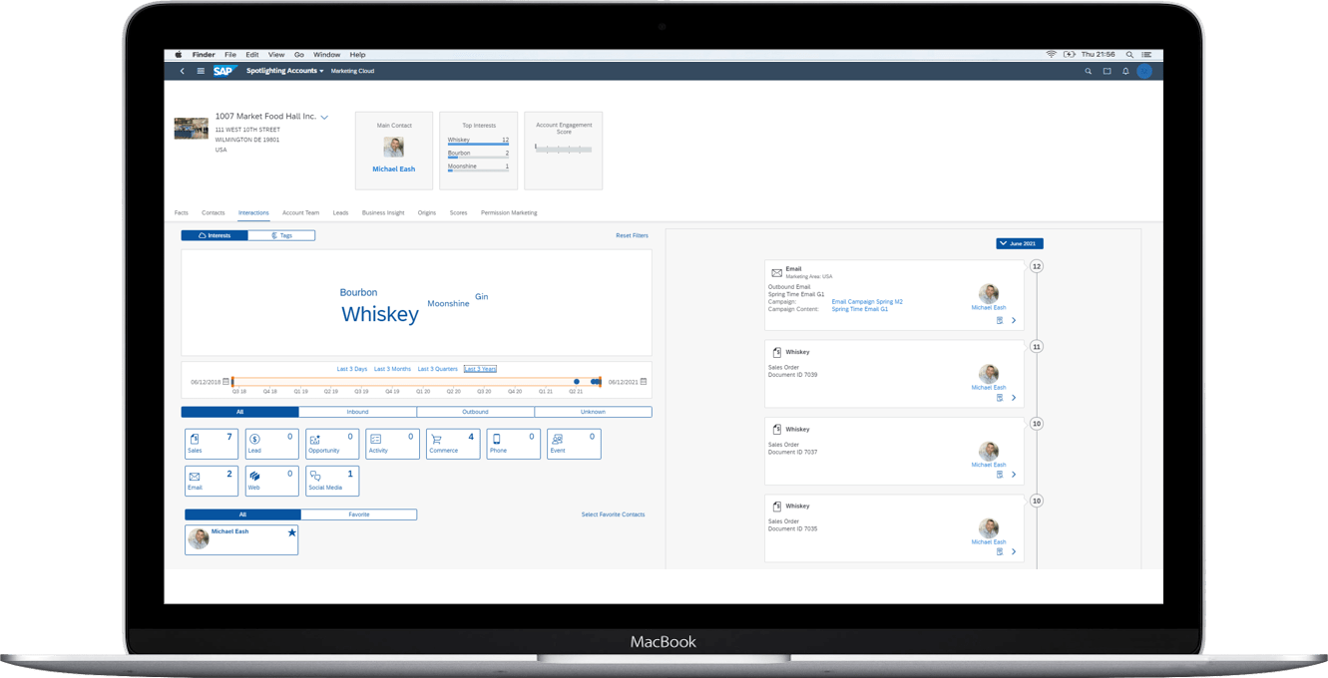This screenshot has width=1328, height=678.
Task: Open the Email Campaign Spring M2 link
Action: coord(866,301)
